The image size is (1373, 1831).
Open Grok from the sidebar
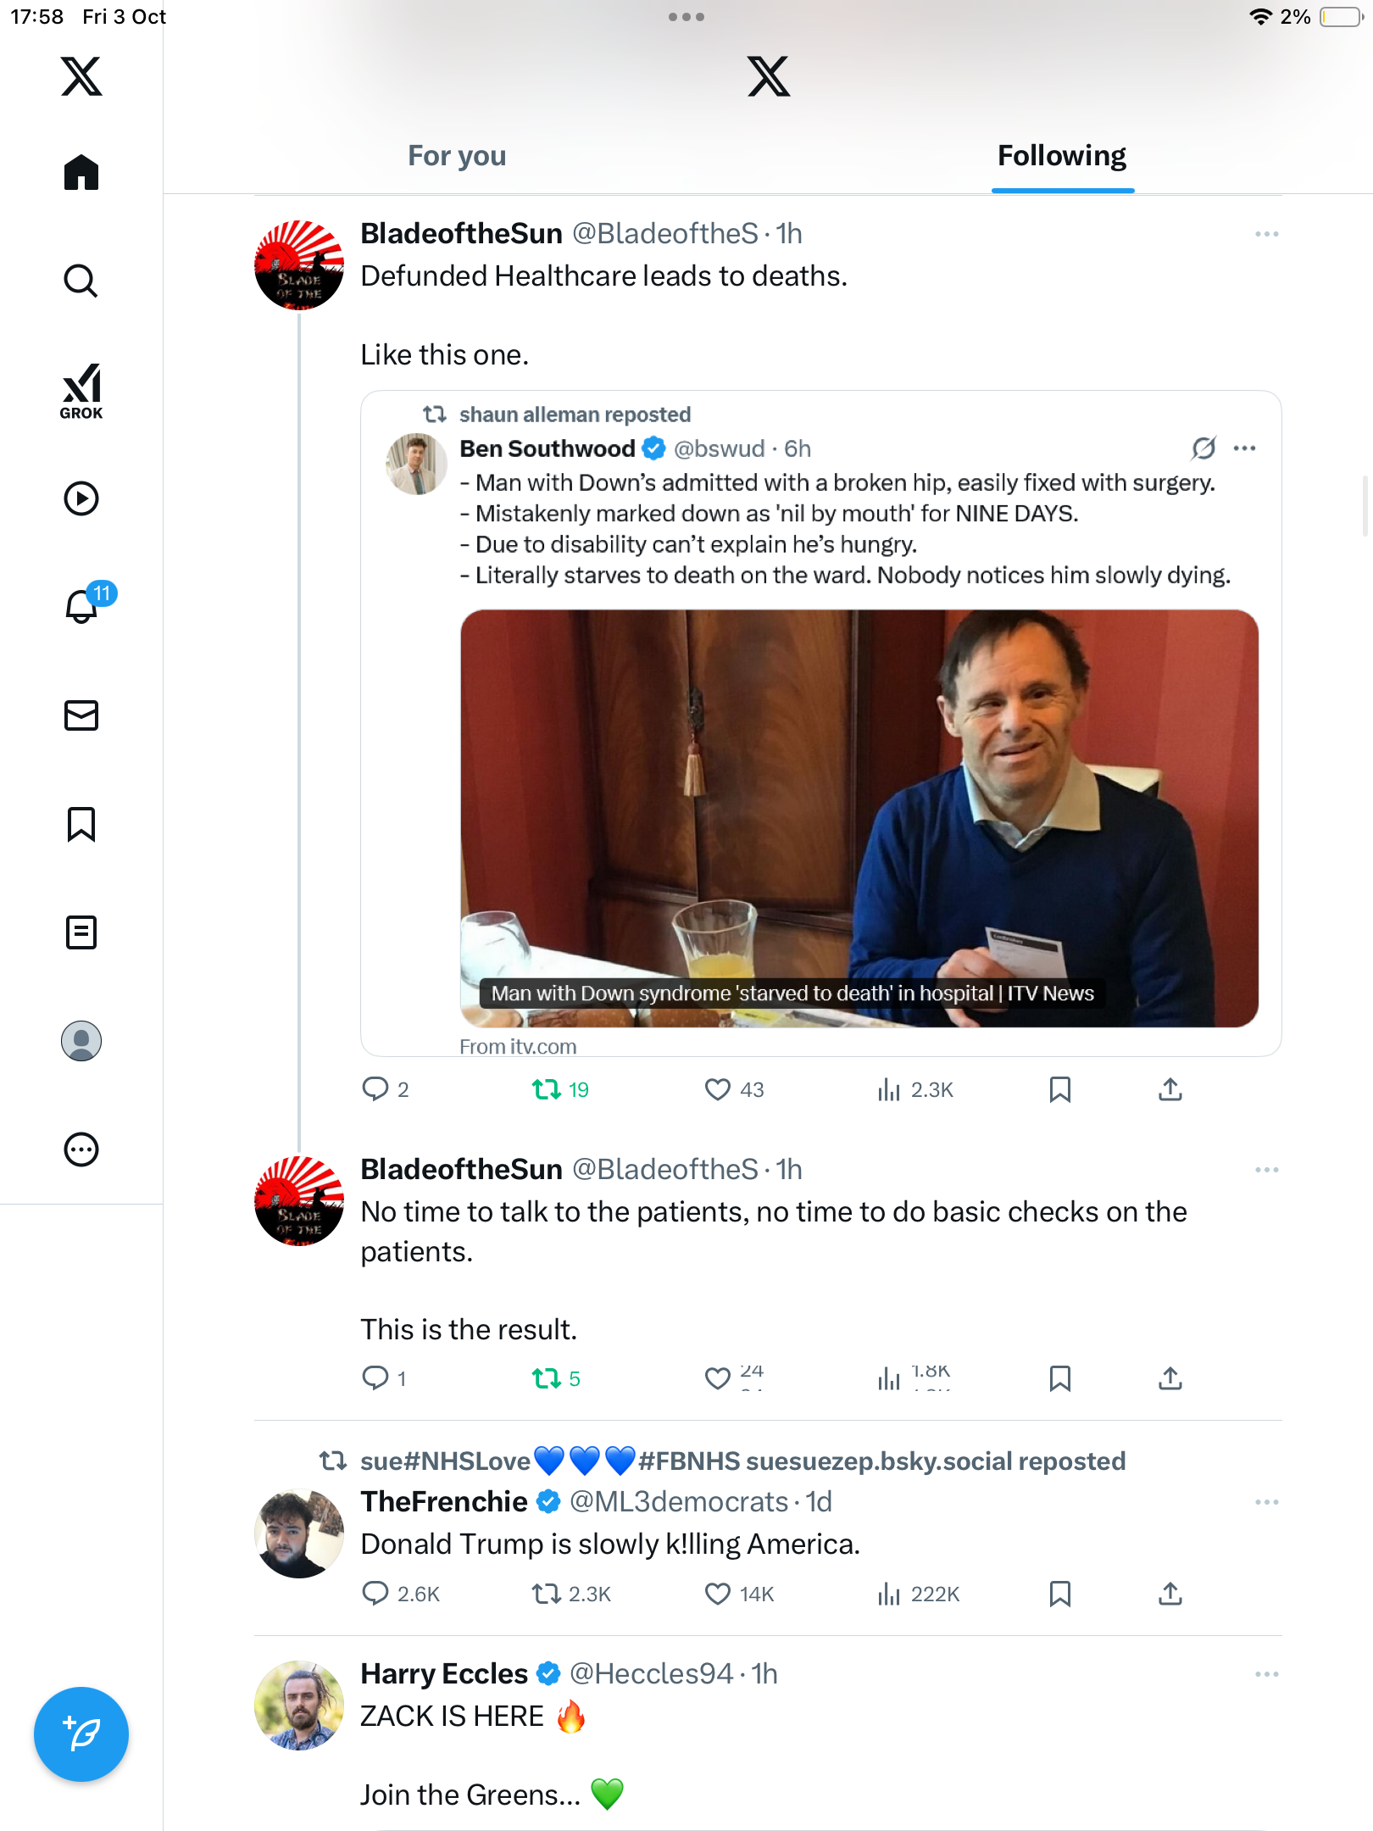click(x=81, y=391)
